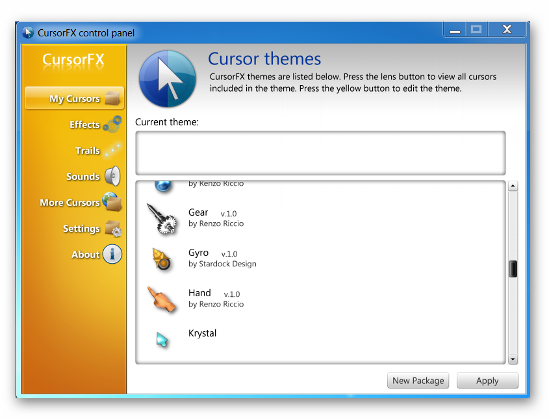Click the scrollbar up arrow
549x419 pixels.
point(513,185)
